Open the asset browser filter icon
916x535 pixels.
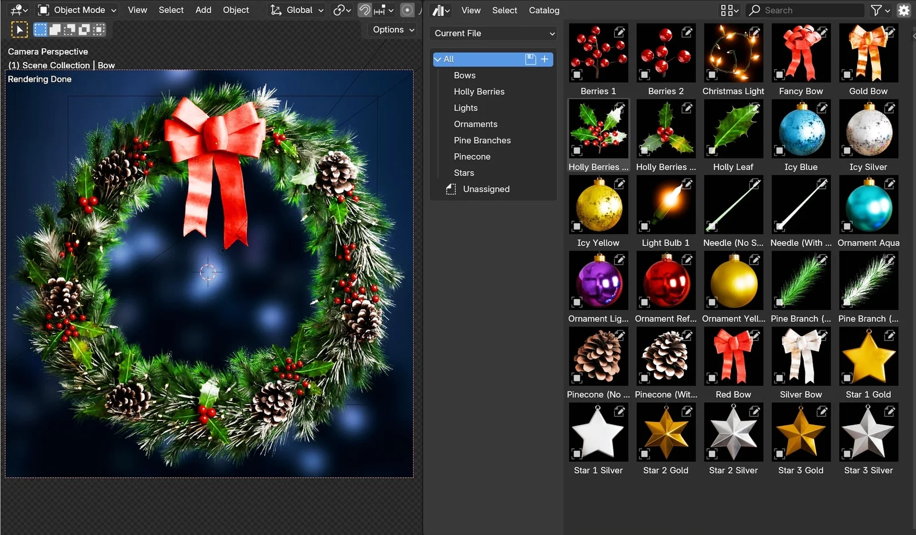coord(878,10)
